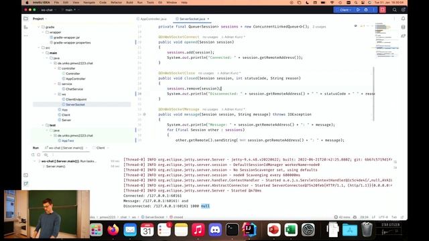
Task: Collapse the test folder node
Action: [43, 125]
